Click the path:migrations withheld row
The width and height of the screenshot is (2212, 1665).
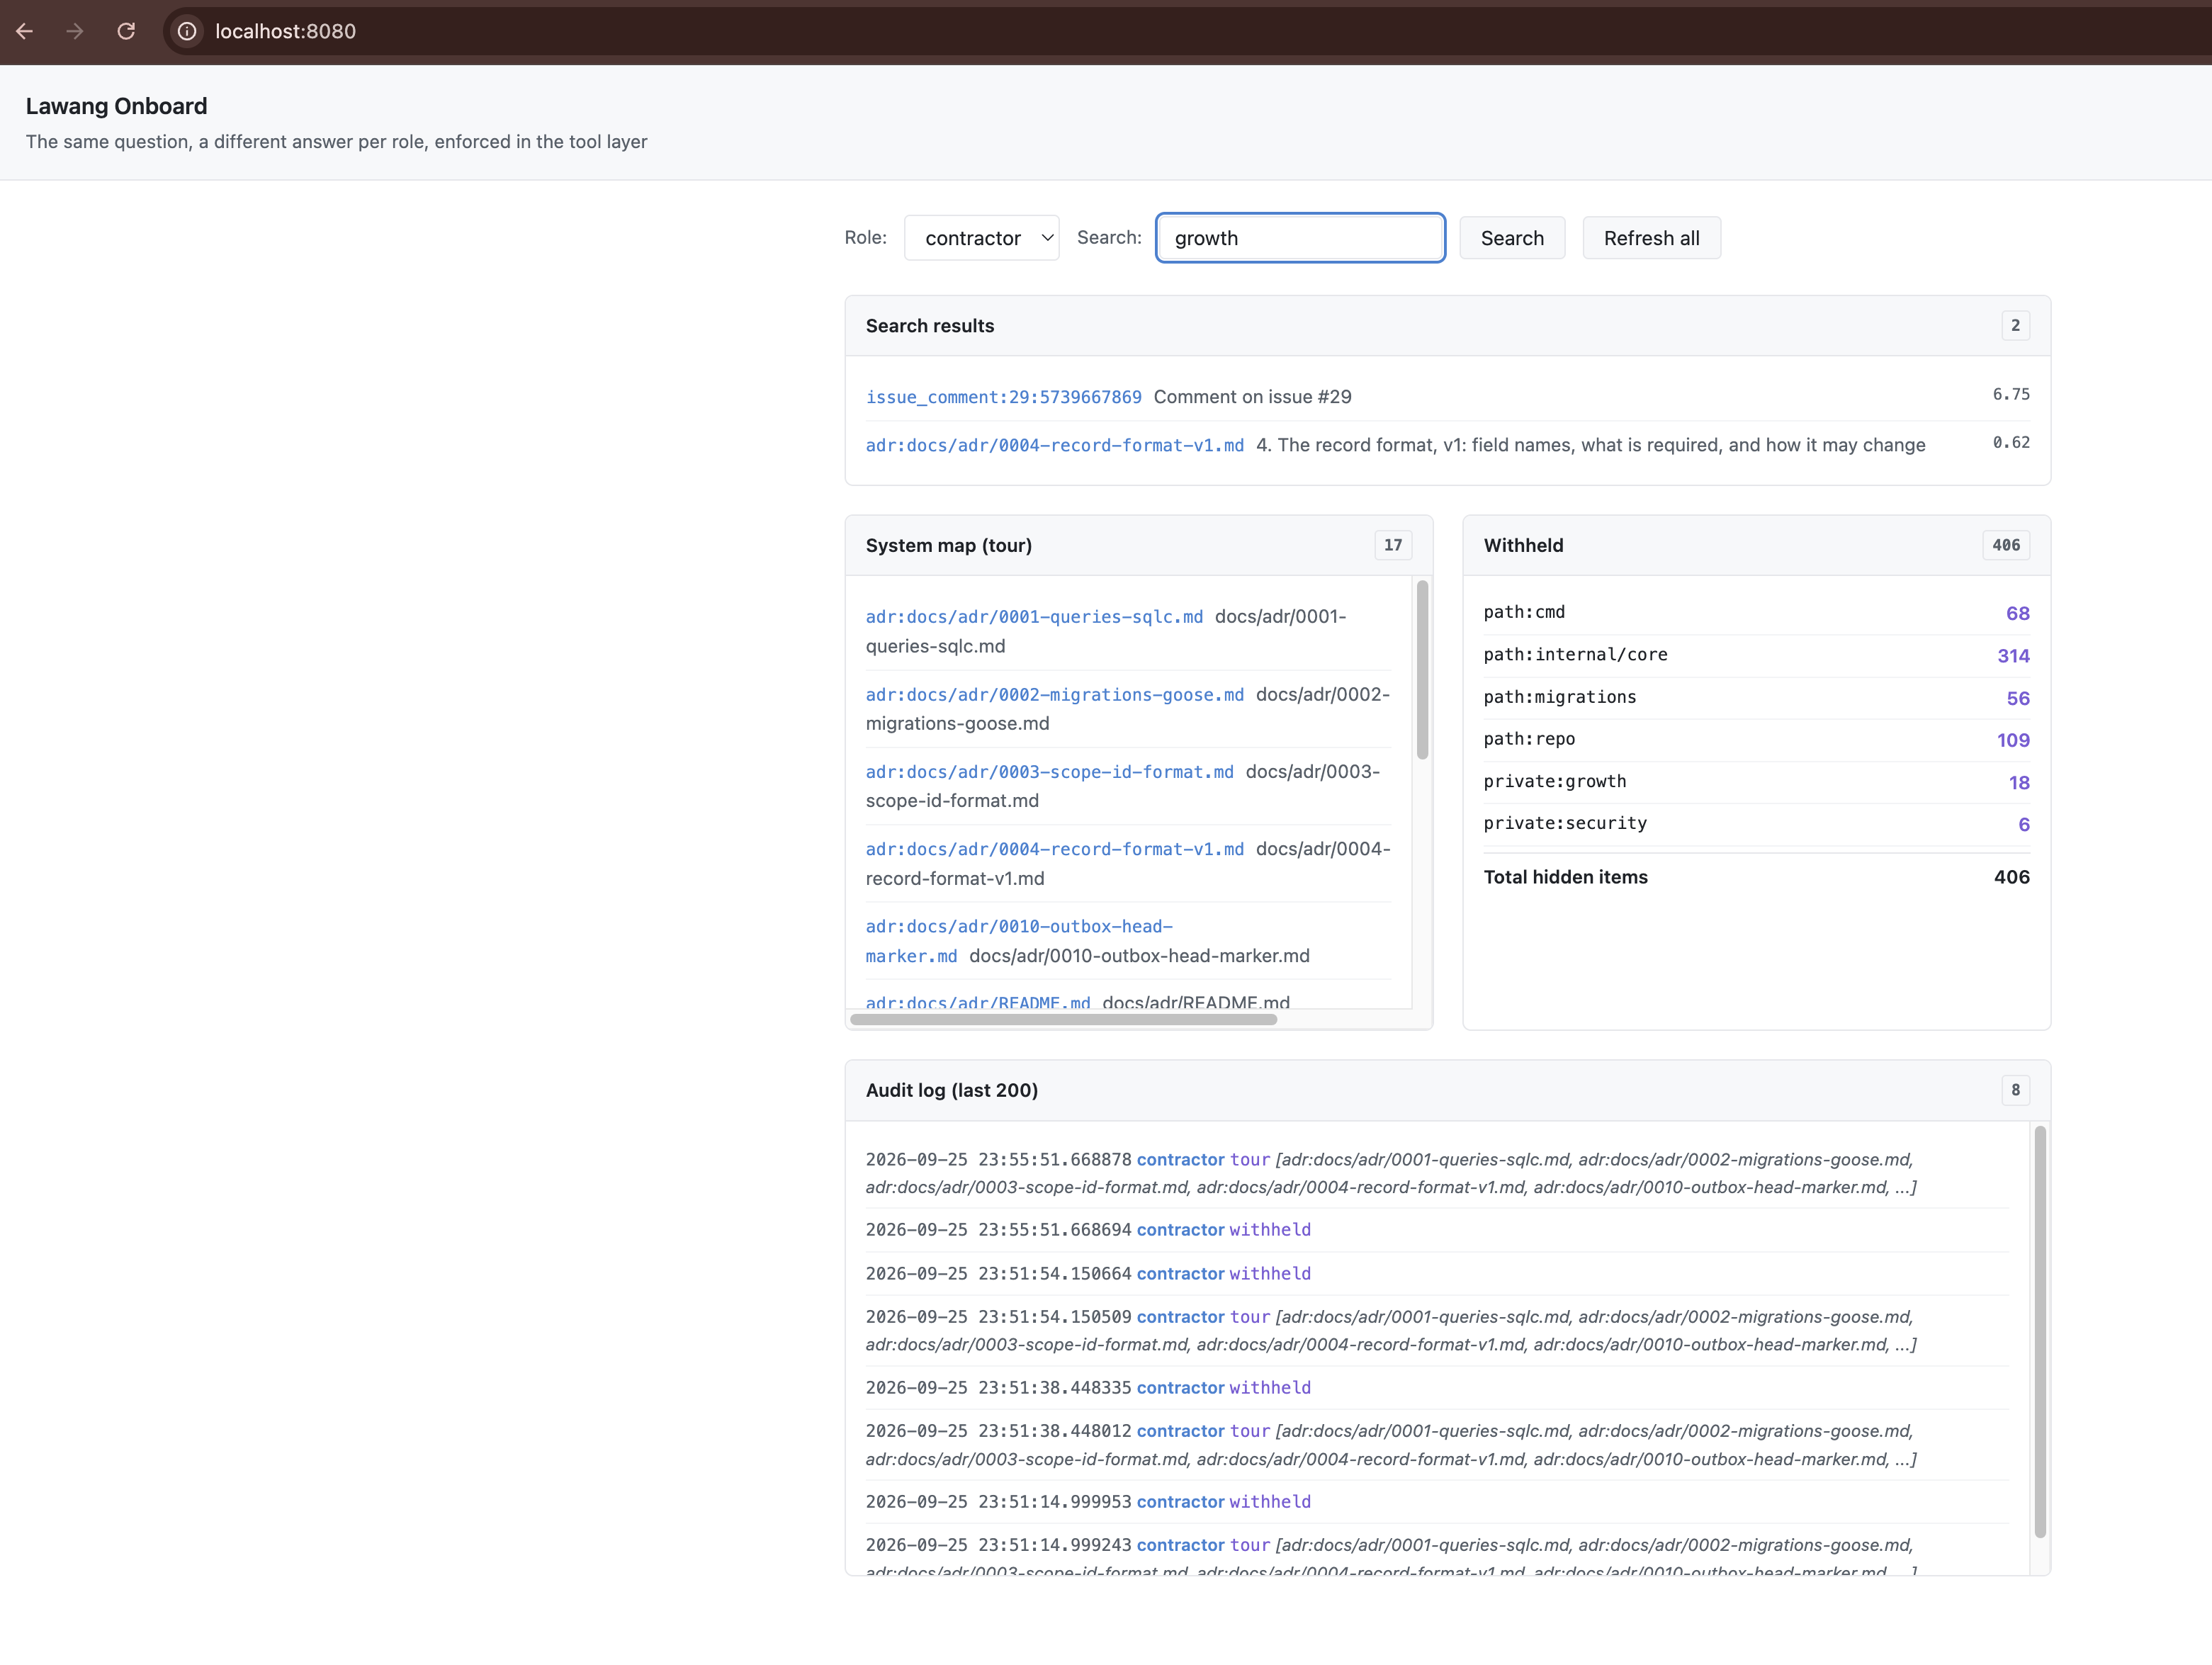1756,698
